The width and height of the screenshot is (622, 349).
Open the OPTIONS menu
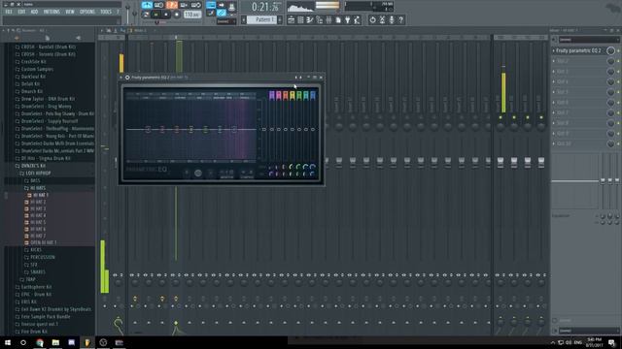click(x=87, y=12)
